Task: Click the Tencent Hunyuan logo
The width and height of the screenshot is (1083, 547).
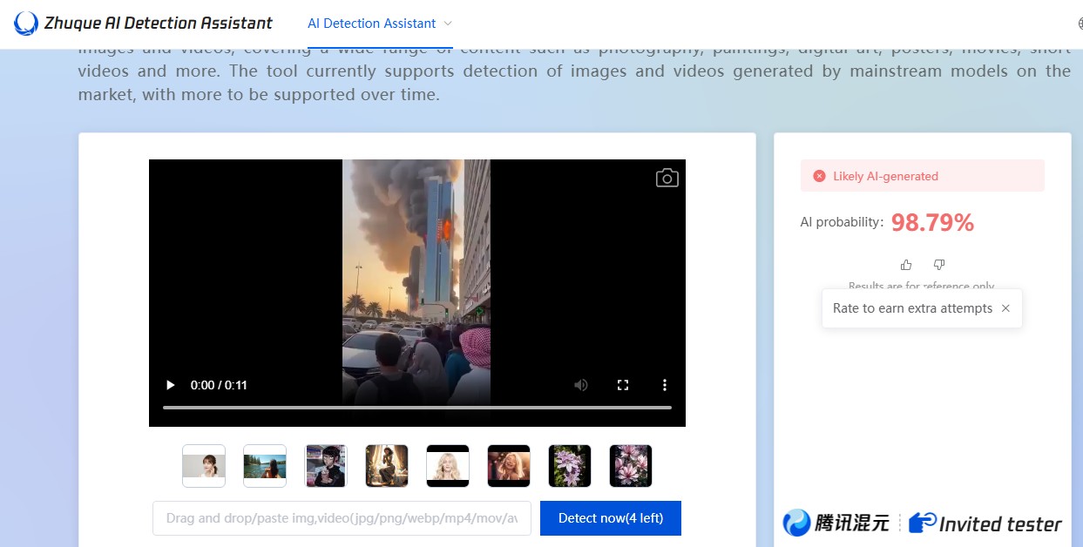Action: click(836, 523)
